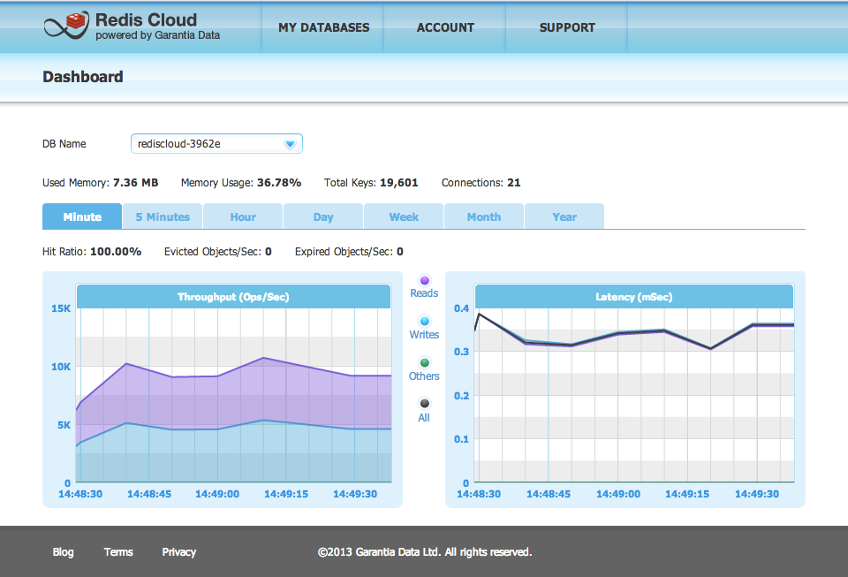
Task: Switch to the Hour tab
Action: [x=243, y=216]
